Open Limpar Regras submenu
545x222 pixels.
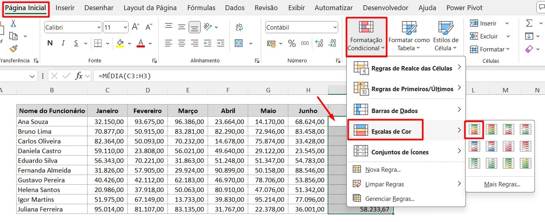407,184
